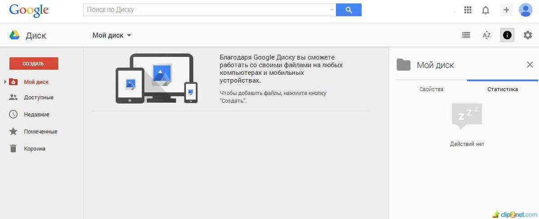Switch to the Свойства tab

point(431,89)
